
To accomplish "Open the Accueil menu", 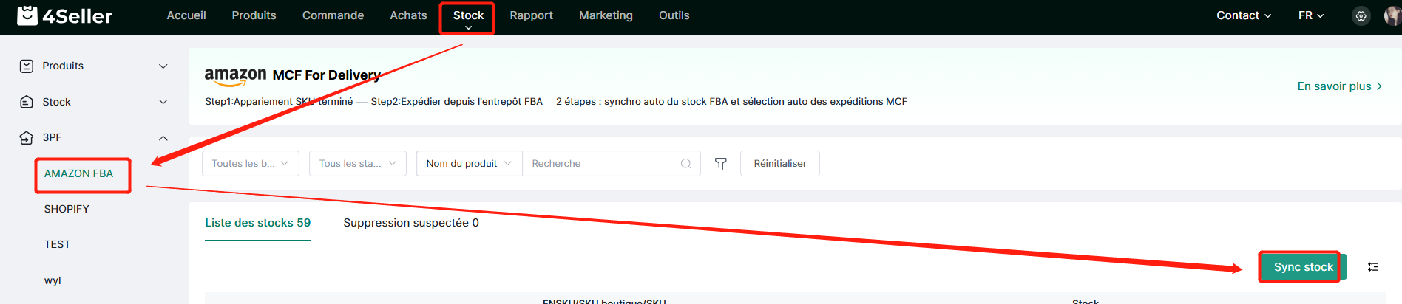I will 186,15.
